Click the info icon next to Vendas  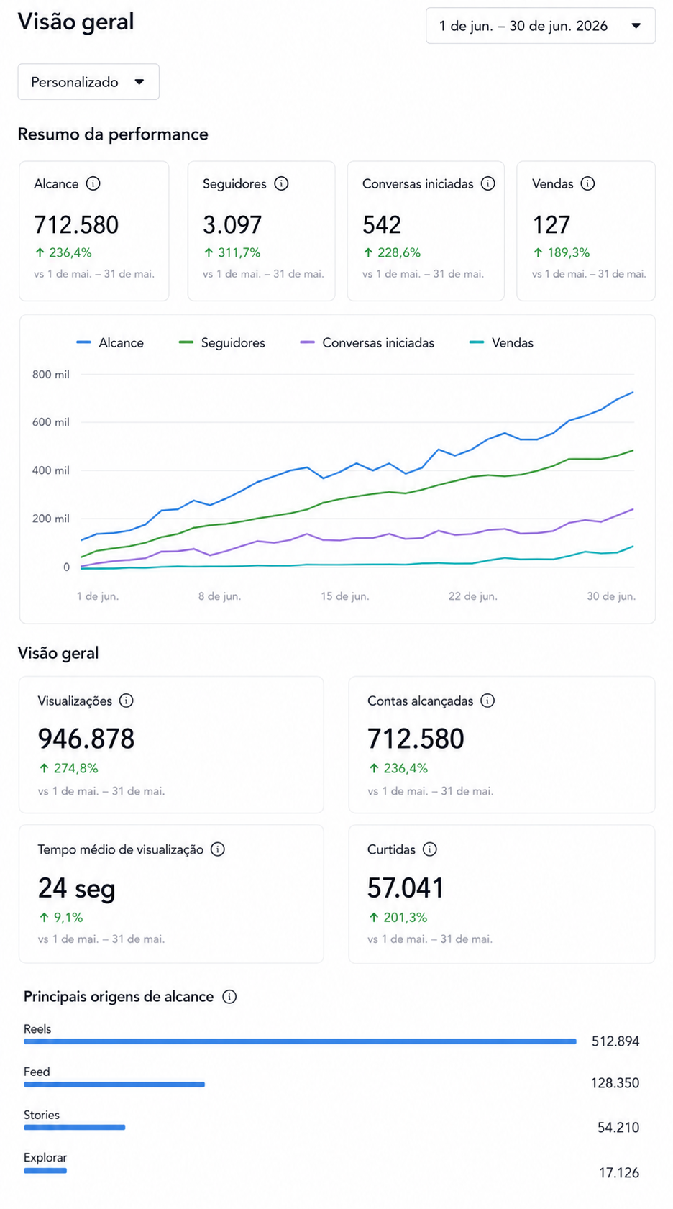point(587,183)
